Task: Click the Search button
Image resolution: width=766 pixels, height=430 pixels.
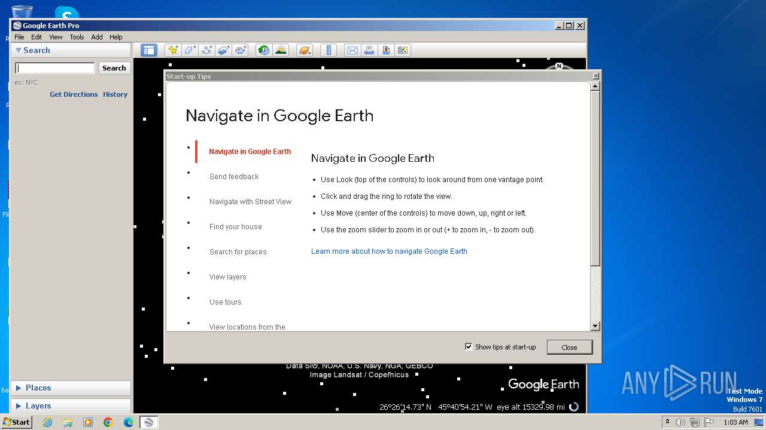Action: pyautogui.click(x=114, y=68)
